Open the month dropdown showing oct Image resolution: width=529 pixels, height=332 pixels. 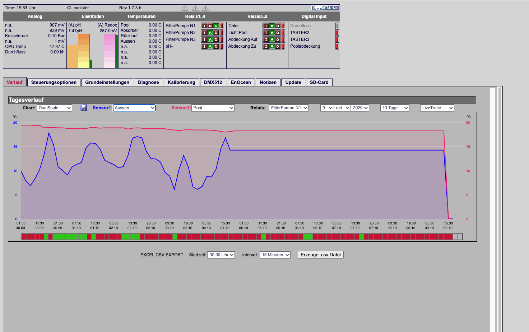point(342,108)
